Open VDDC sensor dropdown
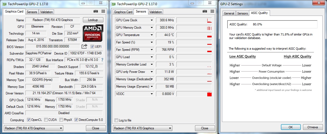 [x=152, y=94]
